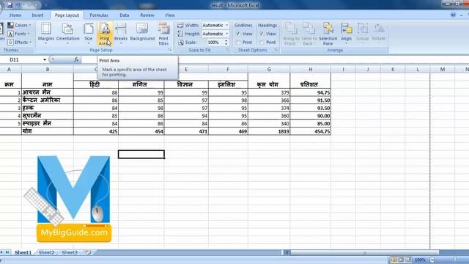The image size is (469, 264).
Task: Select column K header
Action: [x=393, y=70]
